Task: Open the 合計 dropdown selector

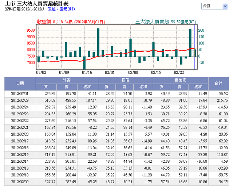Action: pos(214,6)
